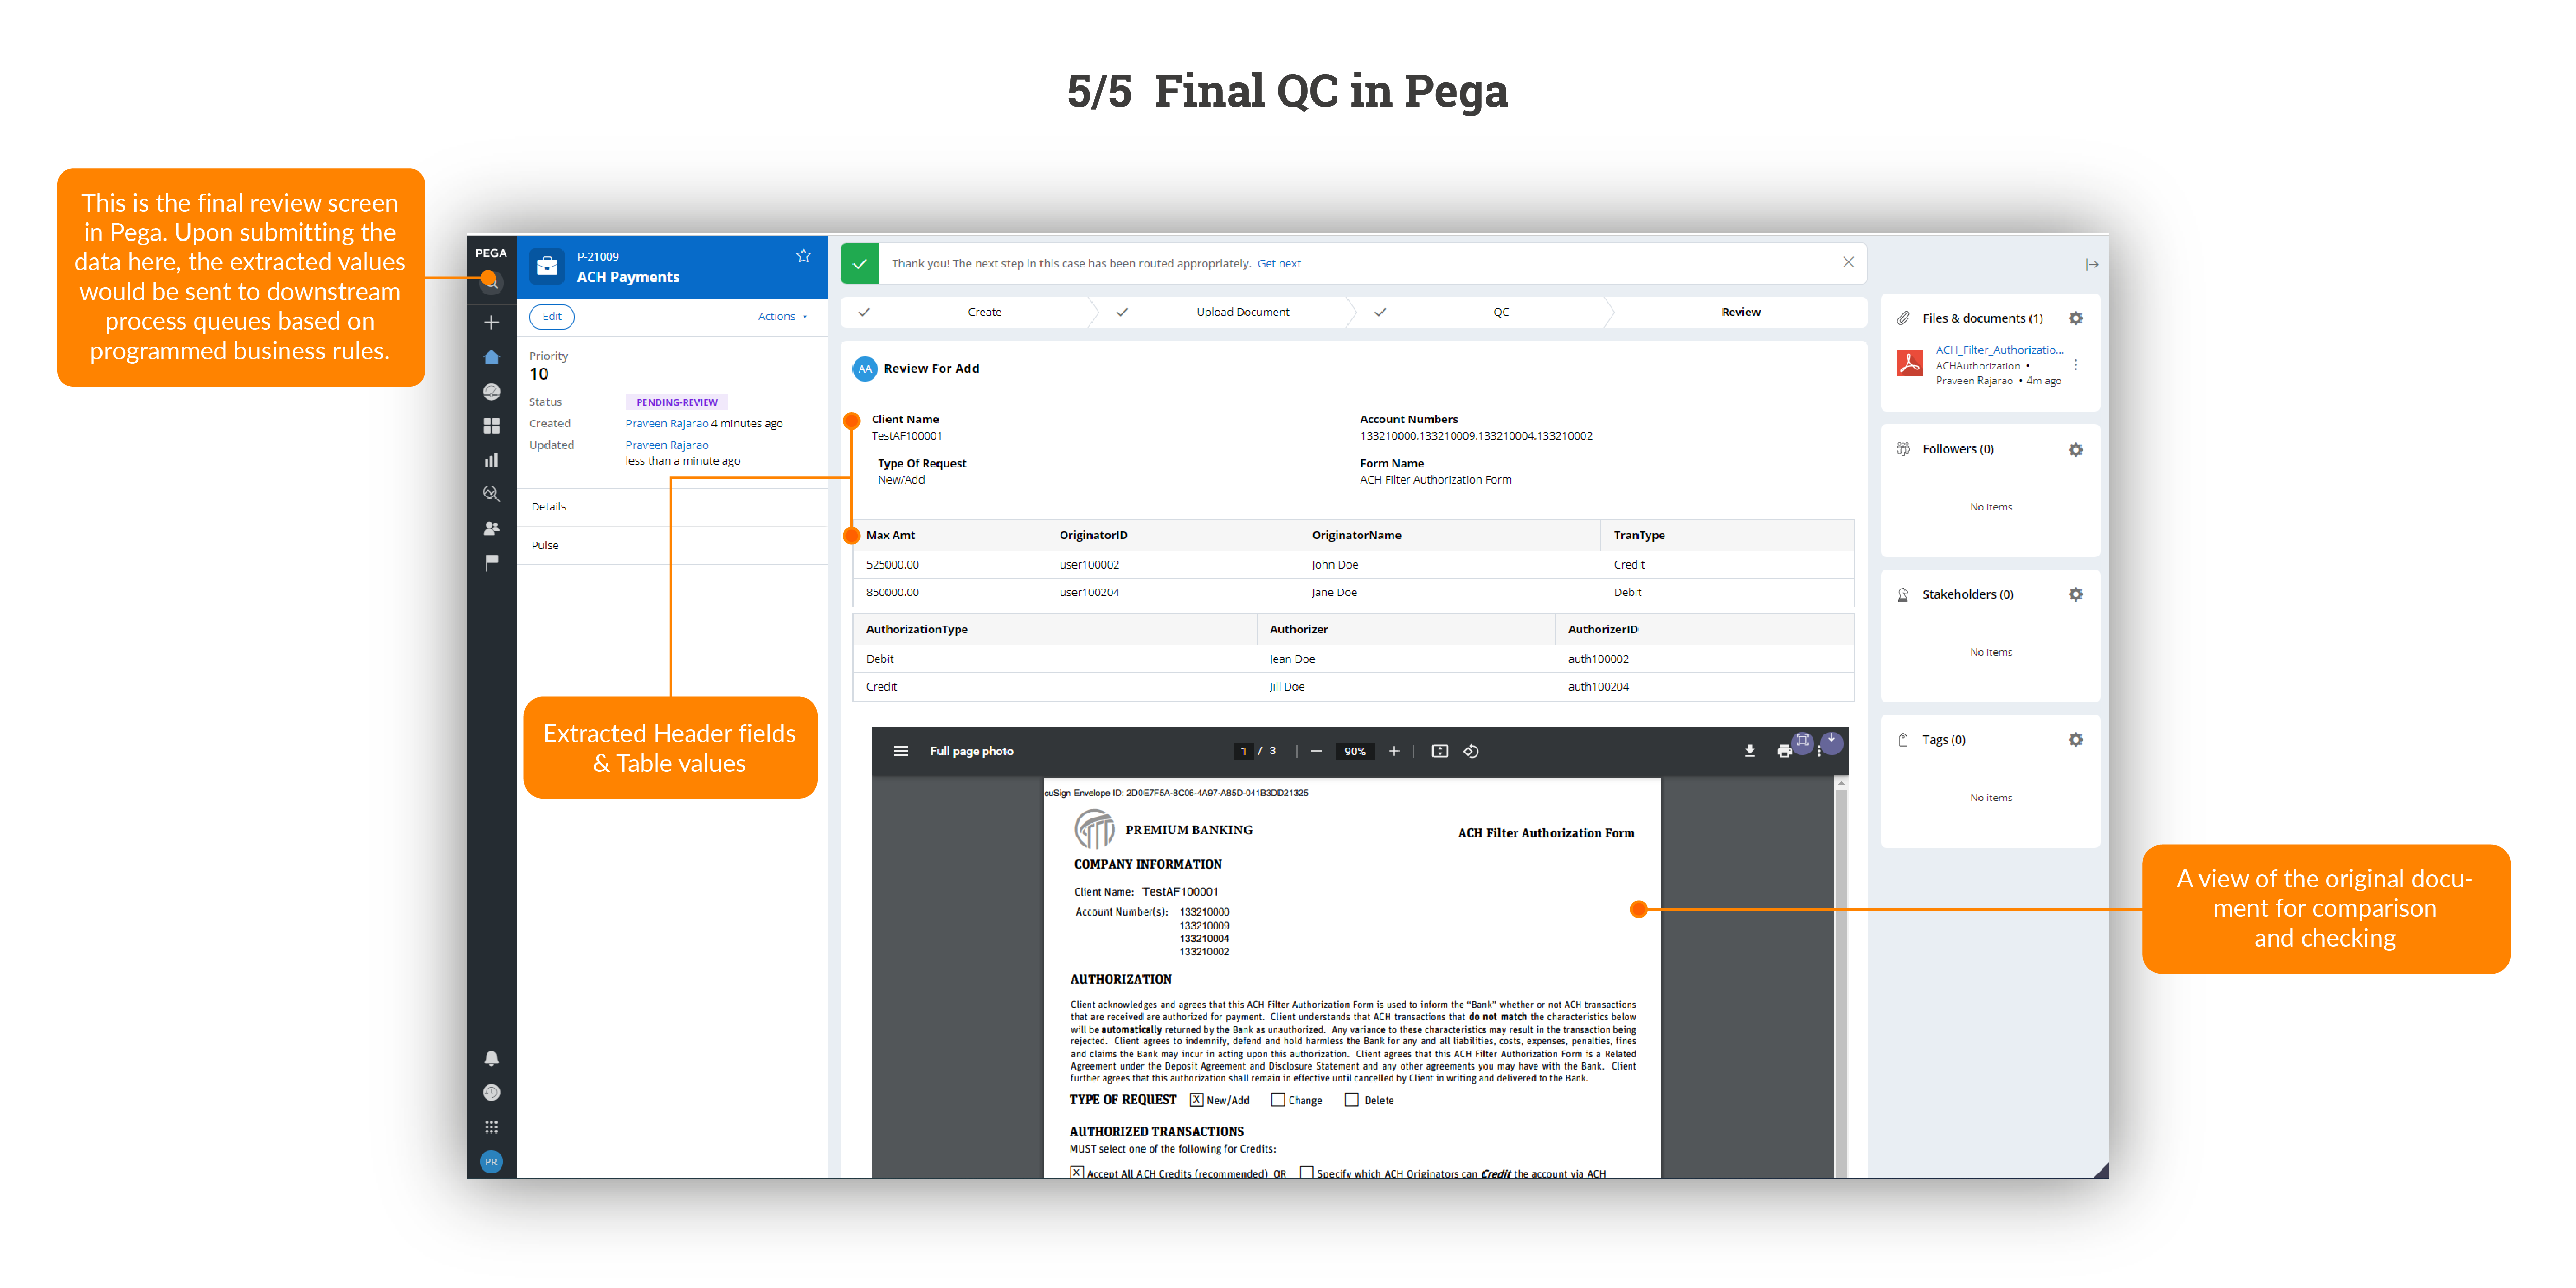Open the notifications bell in sidebar
Image resolution: width=2576 pixels, height=1288 pixels.
point(491,1058)
